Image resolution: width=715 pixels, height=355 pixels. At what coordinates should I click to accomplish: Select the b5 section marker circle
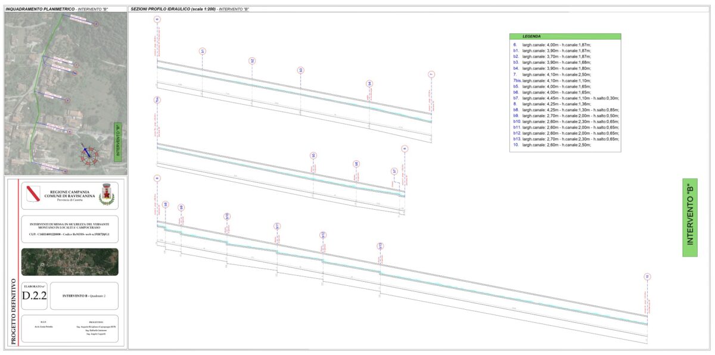point(313,156)
